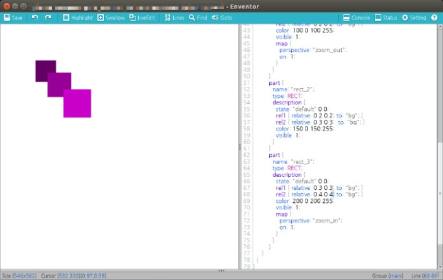
Task: Open the Find tool
Action: point(198,17)
